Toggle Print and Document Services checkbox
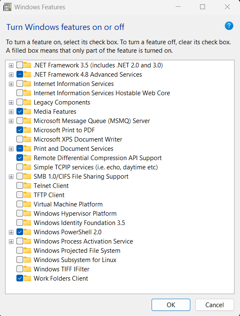The image size is (240, 316). [x=20, y=149]
